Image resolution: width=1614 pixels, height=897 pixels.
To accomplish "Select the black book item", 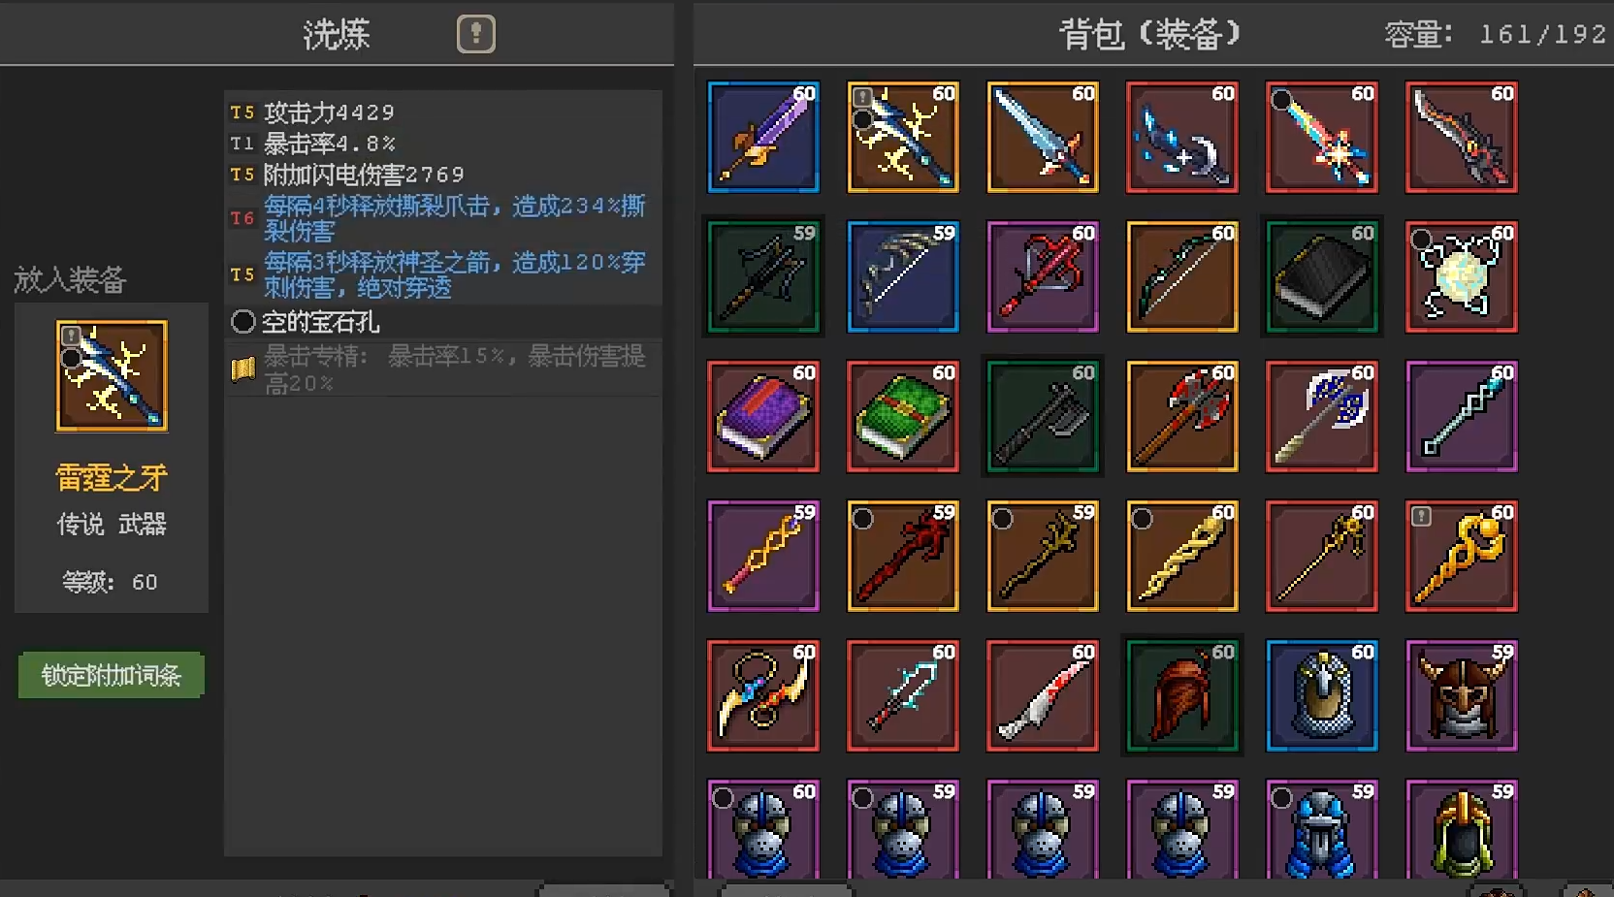I will (x=1322, y=276).
